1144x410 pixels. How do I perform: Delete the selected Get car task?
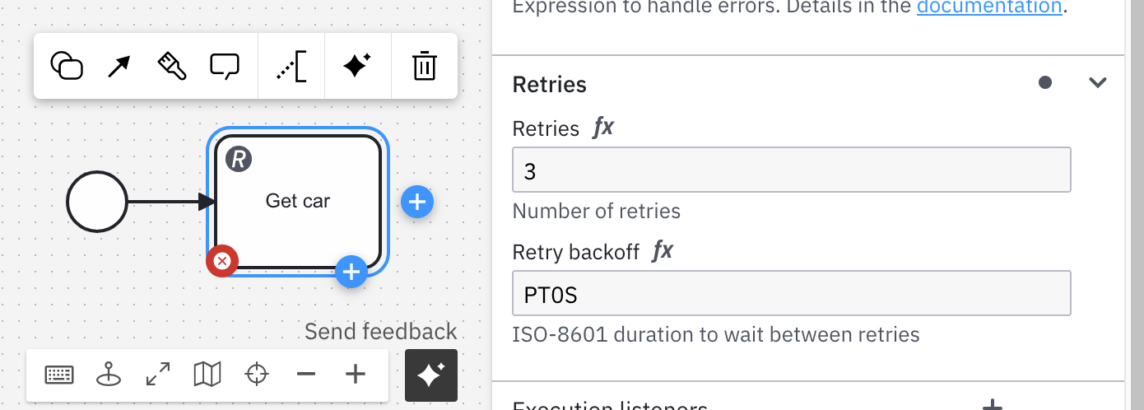click(x=424, y=66)
